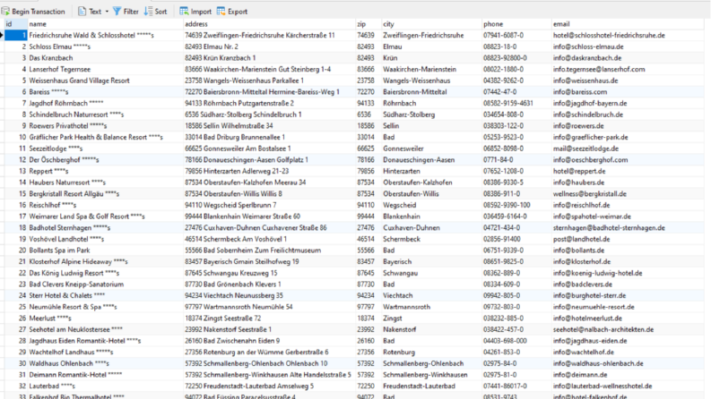Select name cell Weissenhaus Grand Village Resort
Viewport: 711px width, 399px height.
point(105,81)
